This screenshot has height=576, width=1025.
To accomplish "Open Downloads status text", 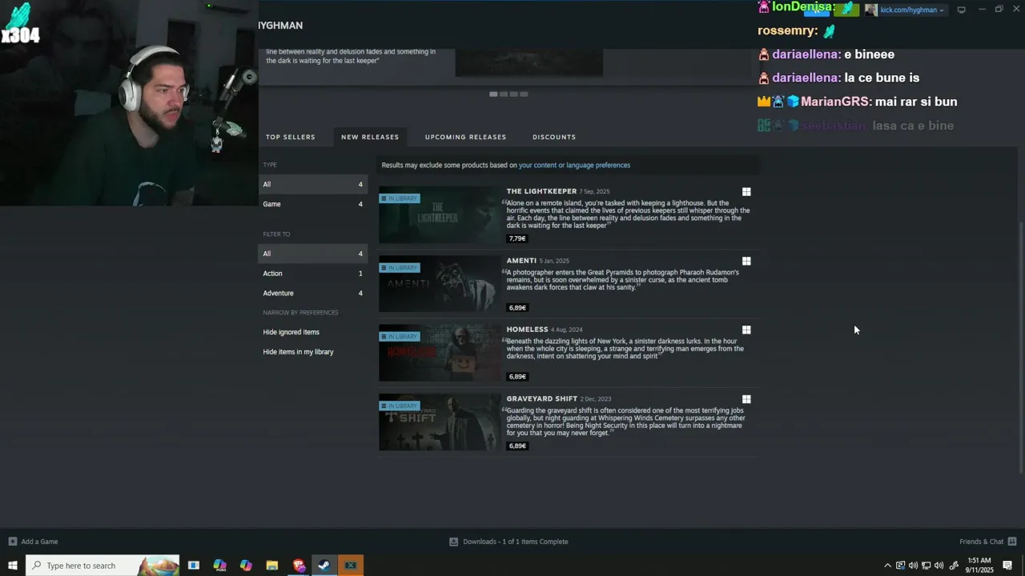I will pos(516,542).
